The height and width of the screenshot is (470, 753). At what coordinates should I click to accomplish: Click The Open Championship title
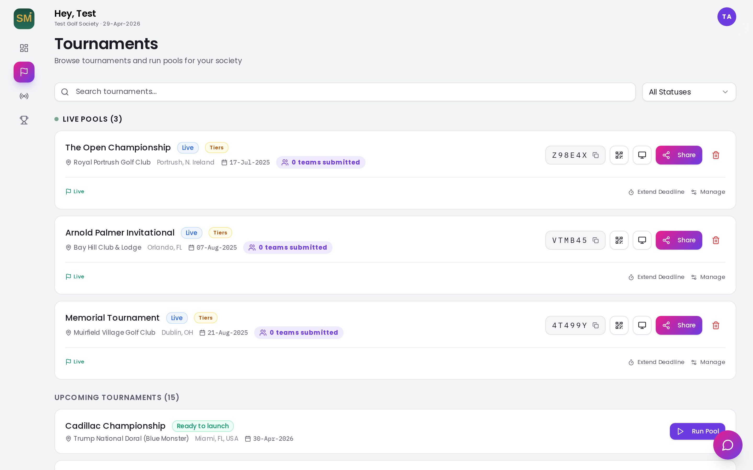[118, 148]
